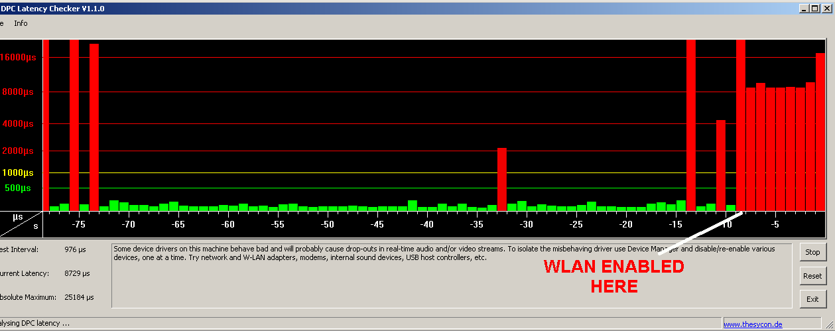Close the DPC Latency Checker window
Viewport: 835px width, 331px height.
(x=827, y=9)
